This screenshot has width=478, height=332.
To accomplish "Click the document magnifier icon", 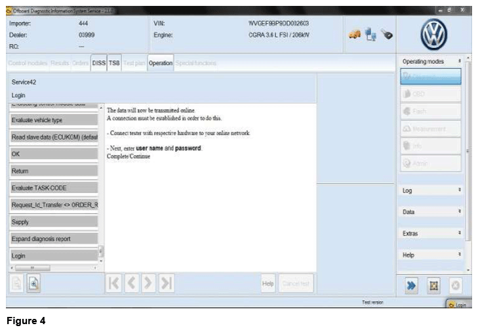I will point(33,283).
